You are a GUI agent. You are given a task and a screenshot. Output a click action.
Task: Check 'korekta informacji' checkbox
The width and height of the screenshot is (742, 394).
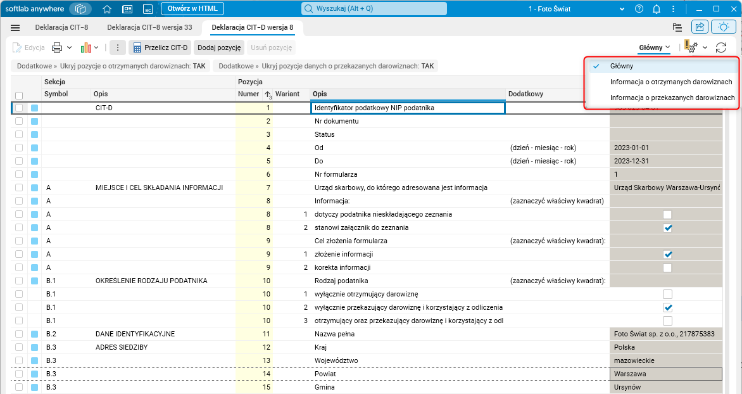tap(667, 268)
